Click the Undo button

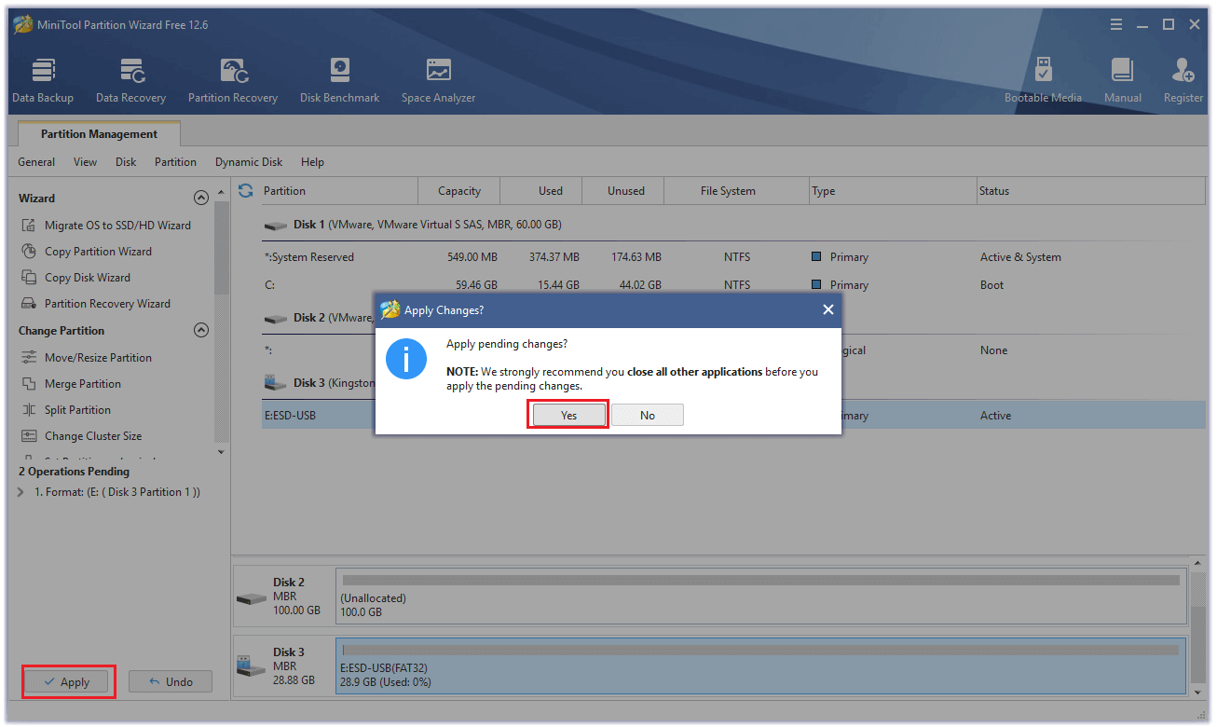(171, 682)
